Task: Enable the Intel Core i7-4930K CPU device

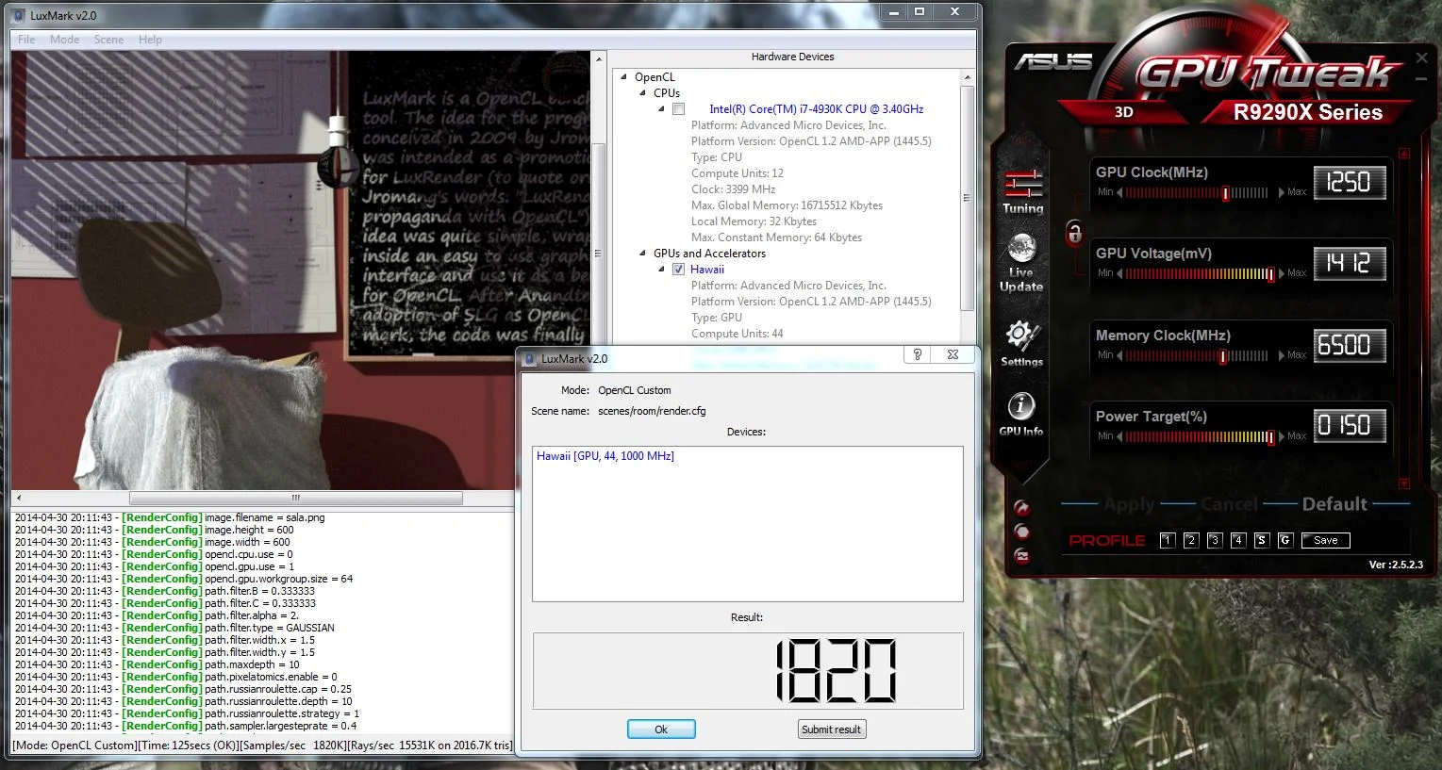Action: click(678, 109)
